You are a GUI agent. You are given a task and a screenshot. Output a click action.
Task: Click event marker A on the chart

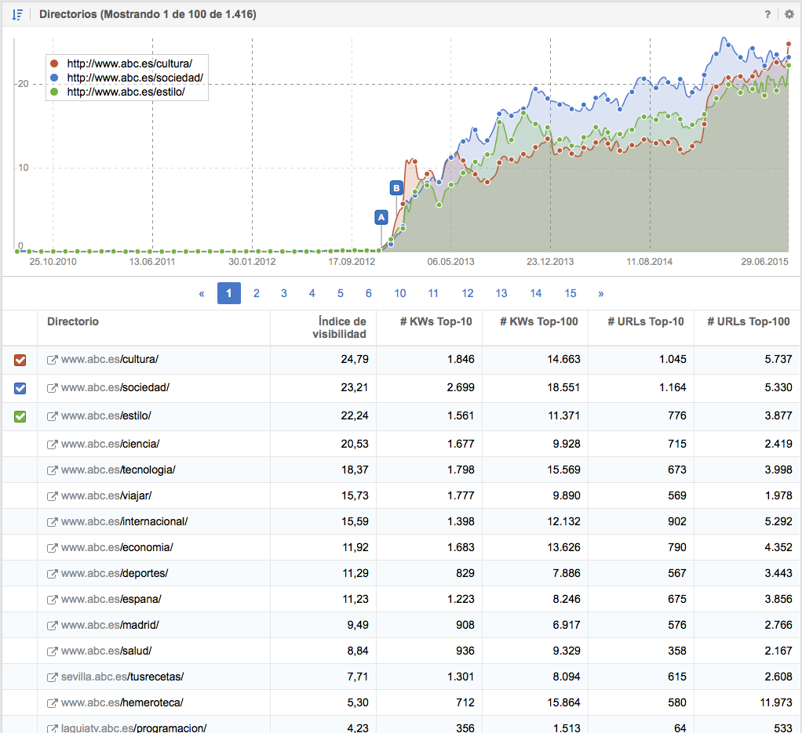381,217
